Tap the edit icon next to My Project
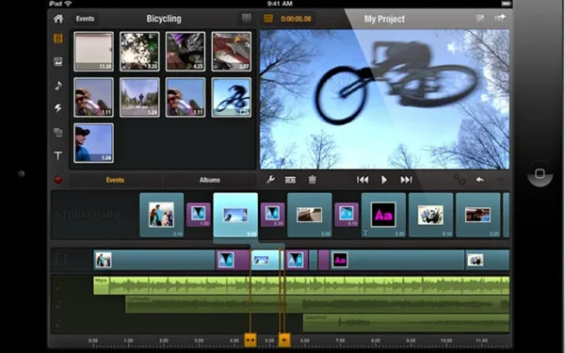The height and width of the screenshot is (353, 565). coord(480,18)
